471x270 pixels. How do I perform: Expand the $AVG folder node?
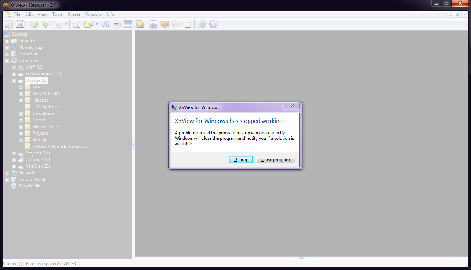point(21,87)
